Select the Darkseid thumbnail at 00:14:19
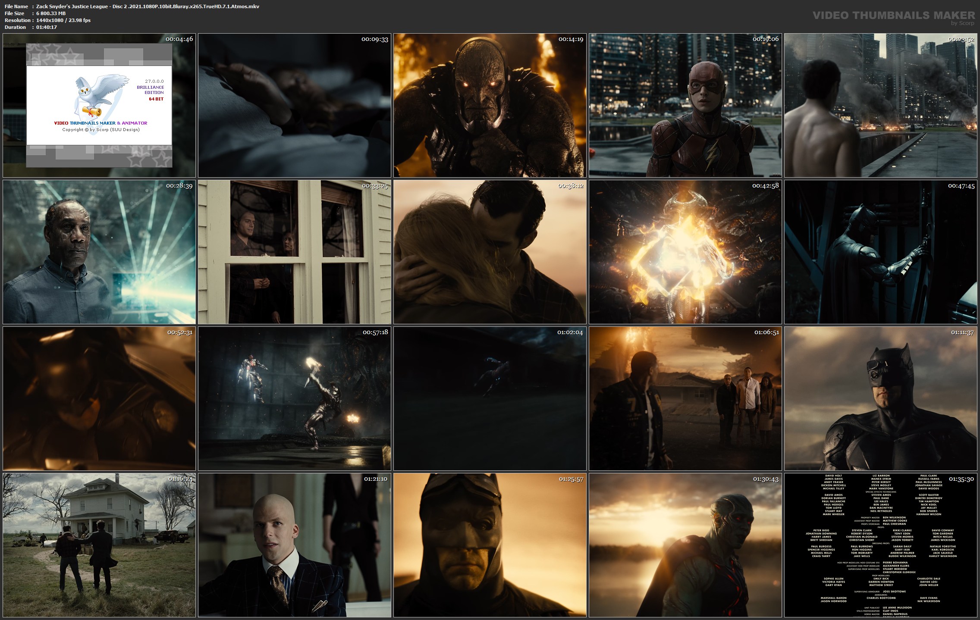This screenshot has width=980, height=620. coord(490,105)
